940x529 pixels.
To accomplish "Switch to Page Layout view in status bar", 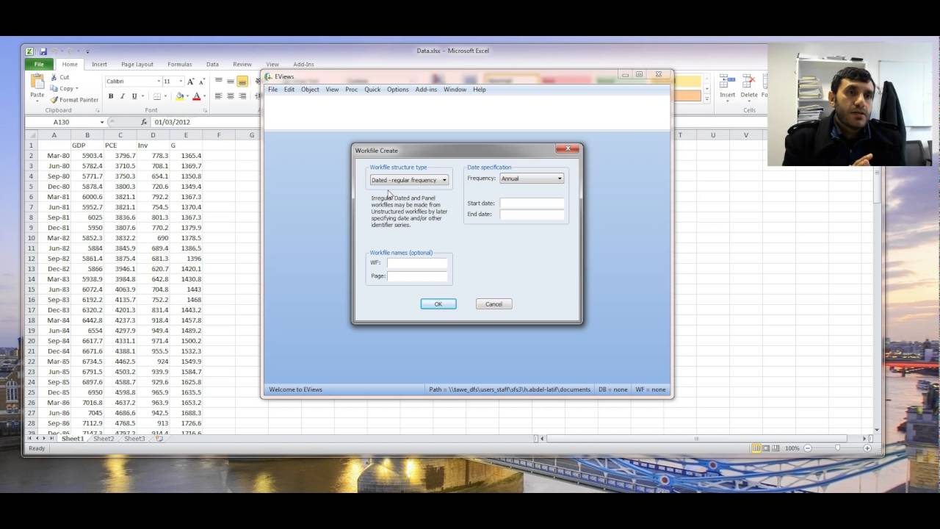I will pos(766,448).
